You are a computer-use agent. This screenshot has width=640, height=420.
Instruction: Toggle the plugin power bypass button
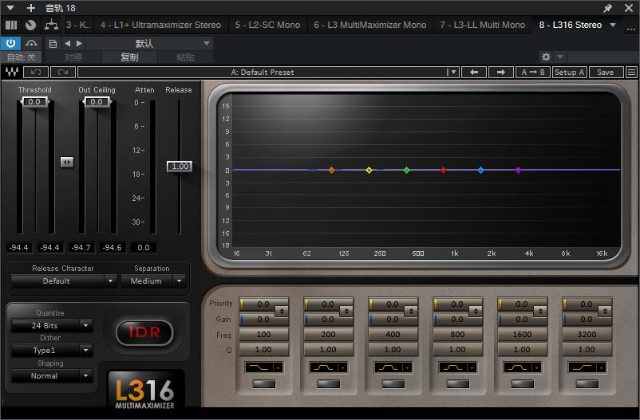(10, 43)
